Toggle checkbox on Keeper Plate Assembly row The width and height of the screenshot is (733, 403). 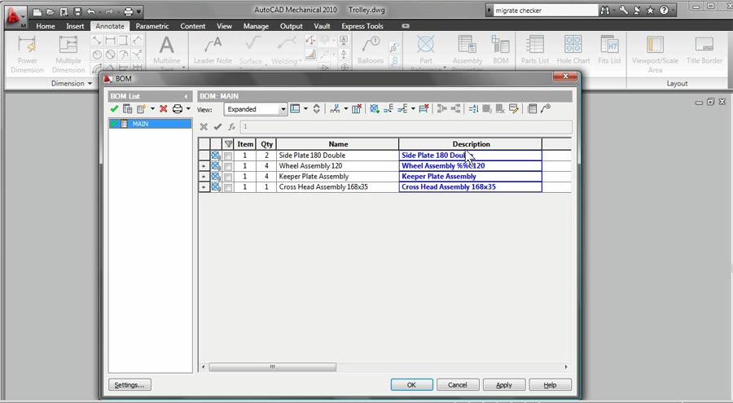(228, 177)
